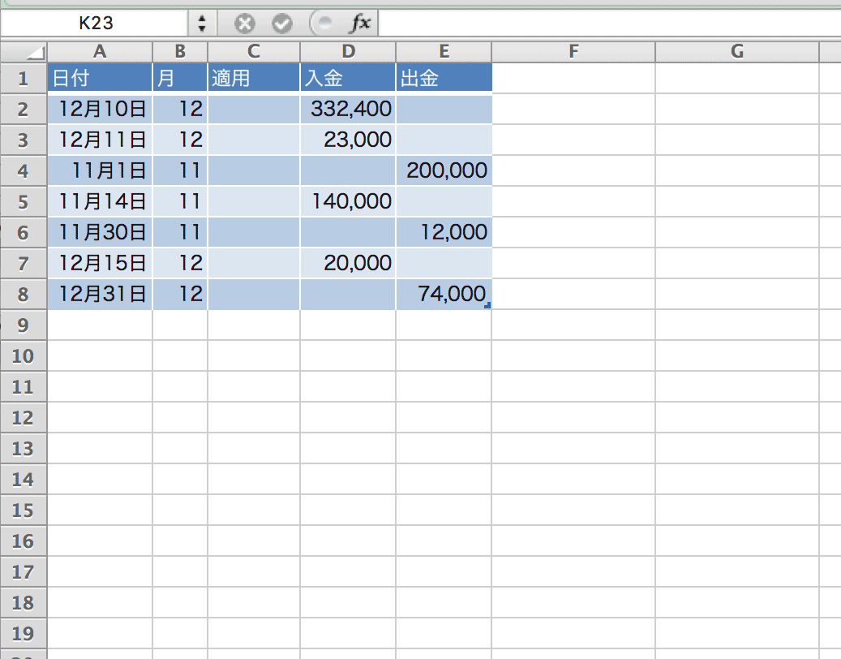841x659 pixels.
Task: Click the 適用 header cell
Action: 254,79
